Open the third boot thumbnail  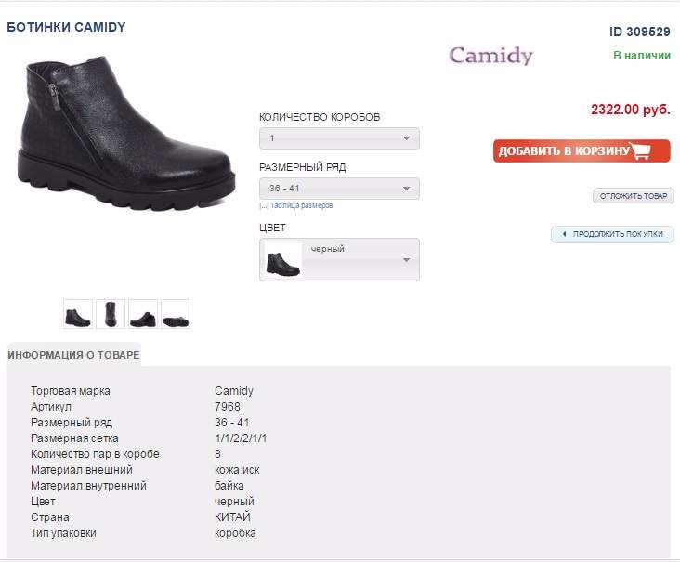143,314
